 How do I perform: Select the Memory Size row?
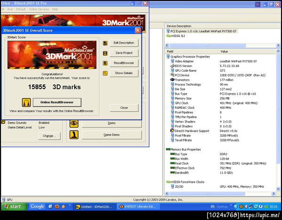(x=222, y=99)
